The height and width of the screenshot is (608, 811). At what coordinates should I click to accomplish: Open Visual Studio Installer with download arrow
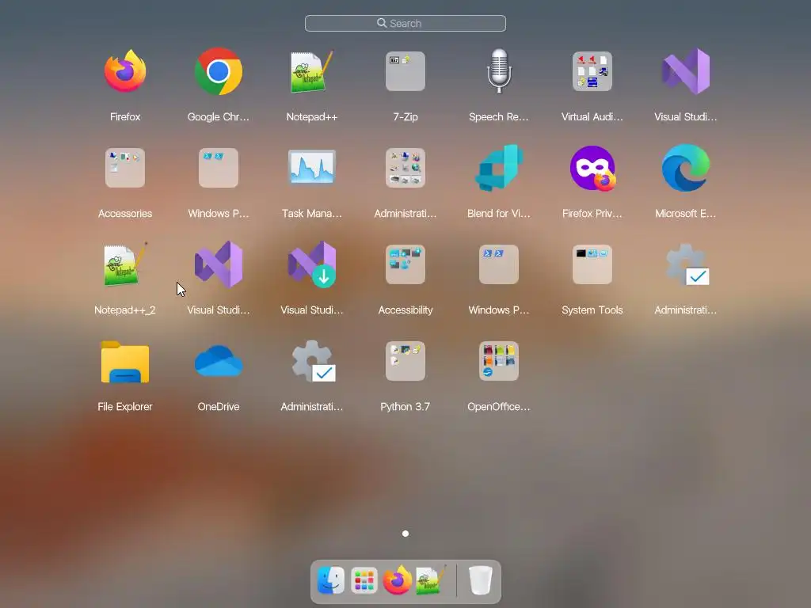click(311, 264)
